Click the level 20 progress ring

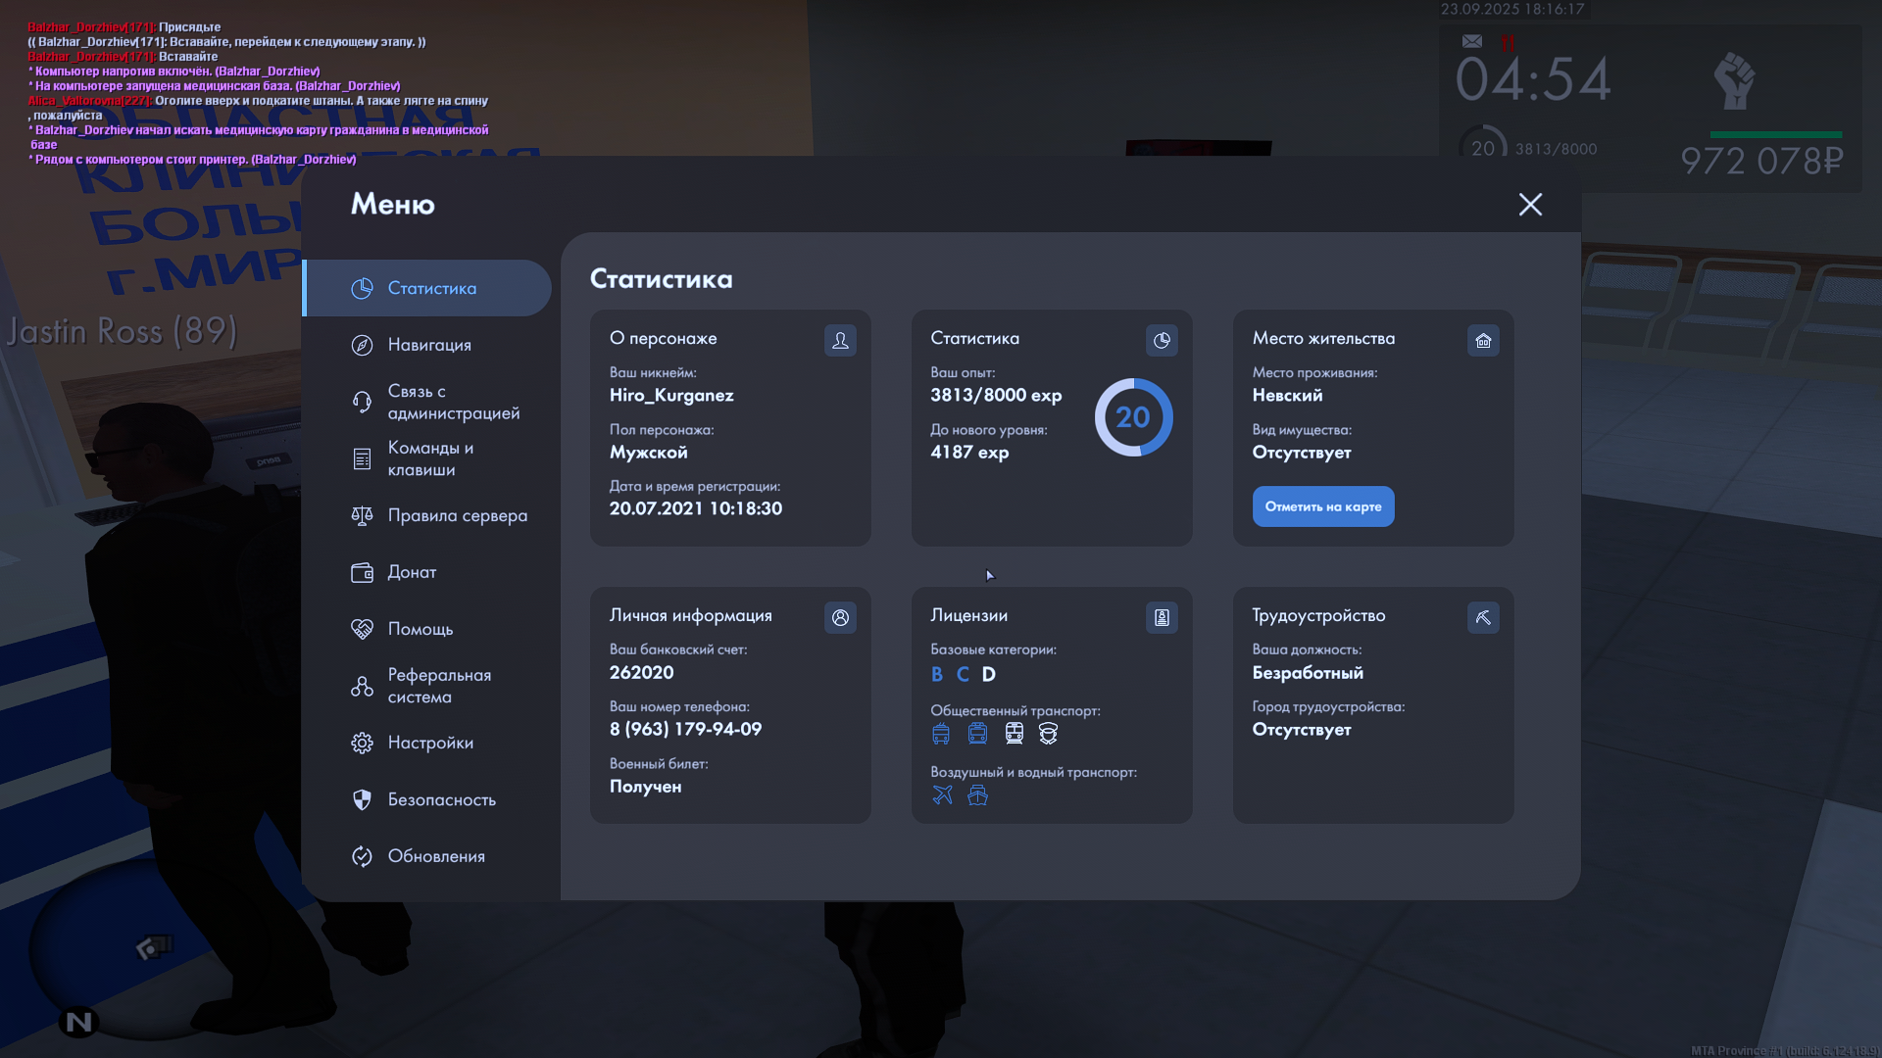pos(1133,417)
